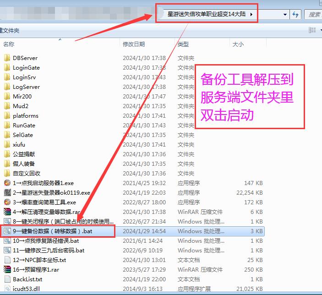Click the refresh button beside address bar
This screenshot has height=295, width=322.
point(295,15)
